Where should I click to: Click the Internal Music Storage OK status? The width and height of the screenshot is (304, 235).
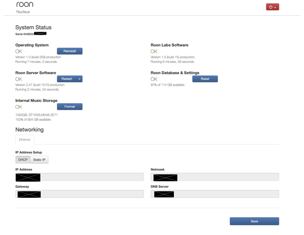[19, 107]
